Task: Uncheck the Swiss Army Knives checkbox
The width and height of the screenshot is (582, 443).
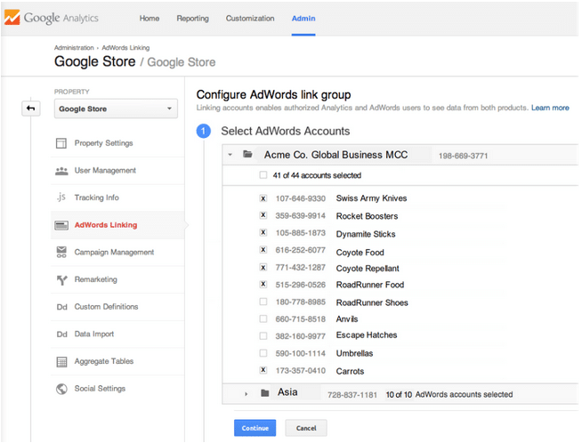Action: pyautogui.click(x=263, y=198)
